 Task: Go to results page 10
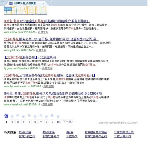(58, 122)
